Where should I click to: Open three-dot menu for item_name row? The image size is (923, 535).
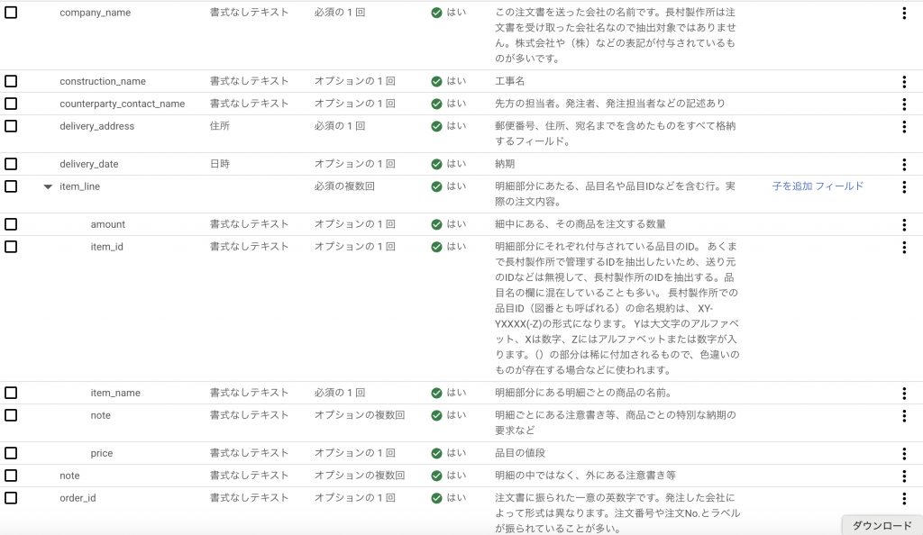[904, 394]
